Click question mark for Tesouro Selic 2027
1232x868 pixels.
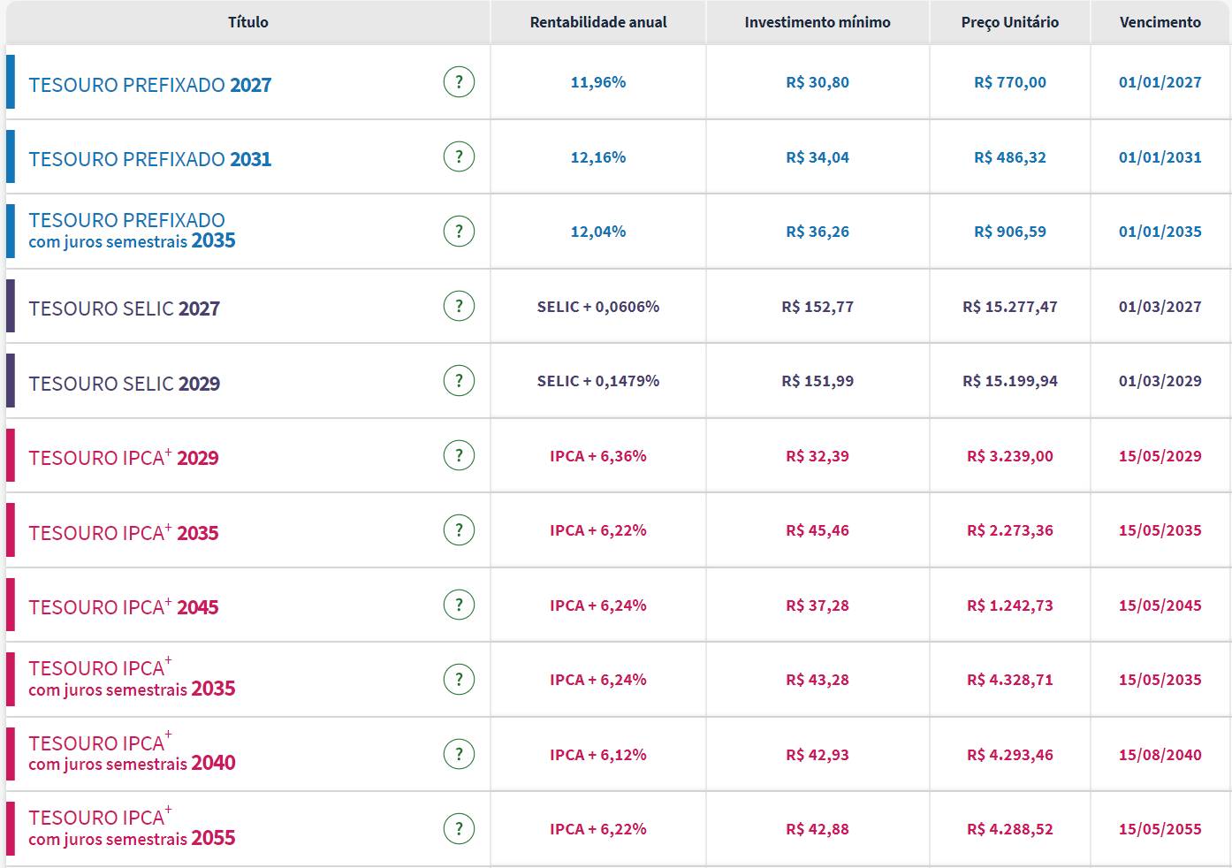(x=458, y=307)
